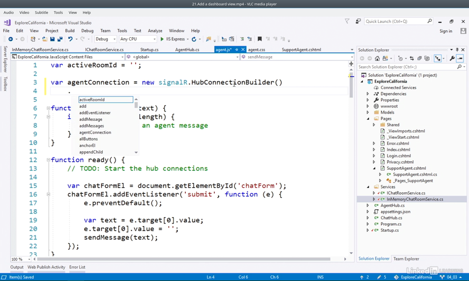Click the Find in Files toolbar icon
469x281 pixels.
[x=208, y=39]
